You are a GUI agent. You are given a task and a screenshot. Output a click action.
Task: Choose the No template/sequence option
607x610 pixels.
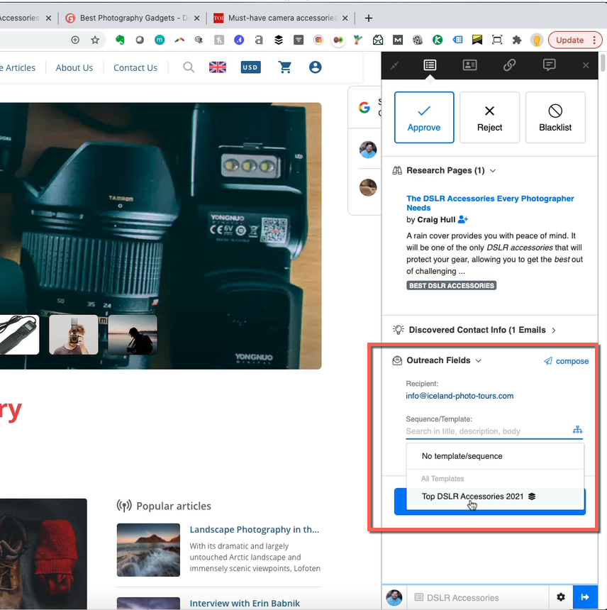click(462, 456)
